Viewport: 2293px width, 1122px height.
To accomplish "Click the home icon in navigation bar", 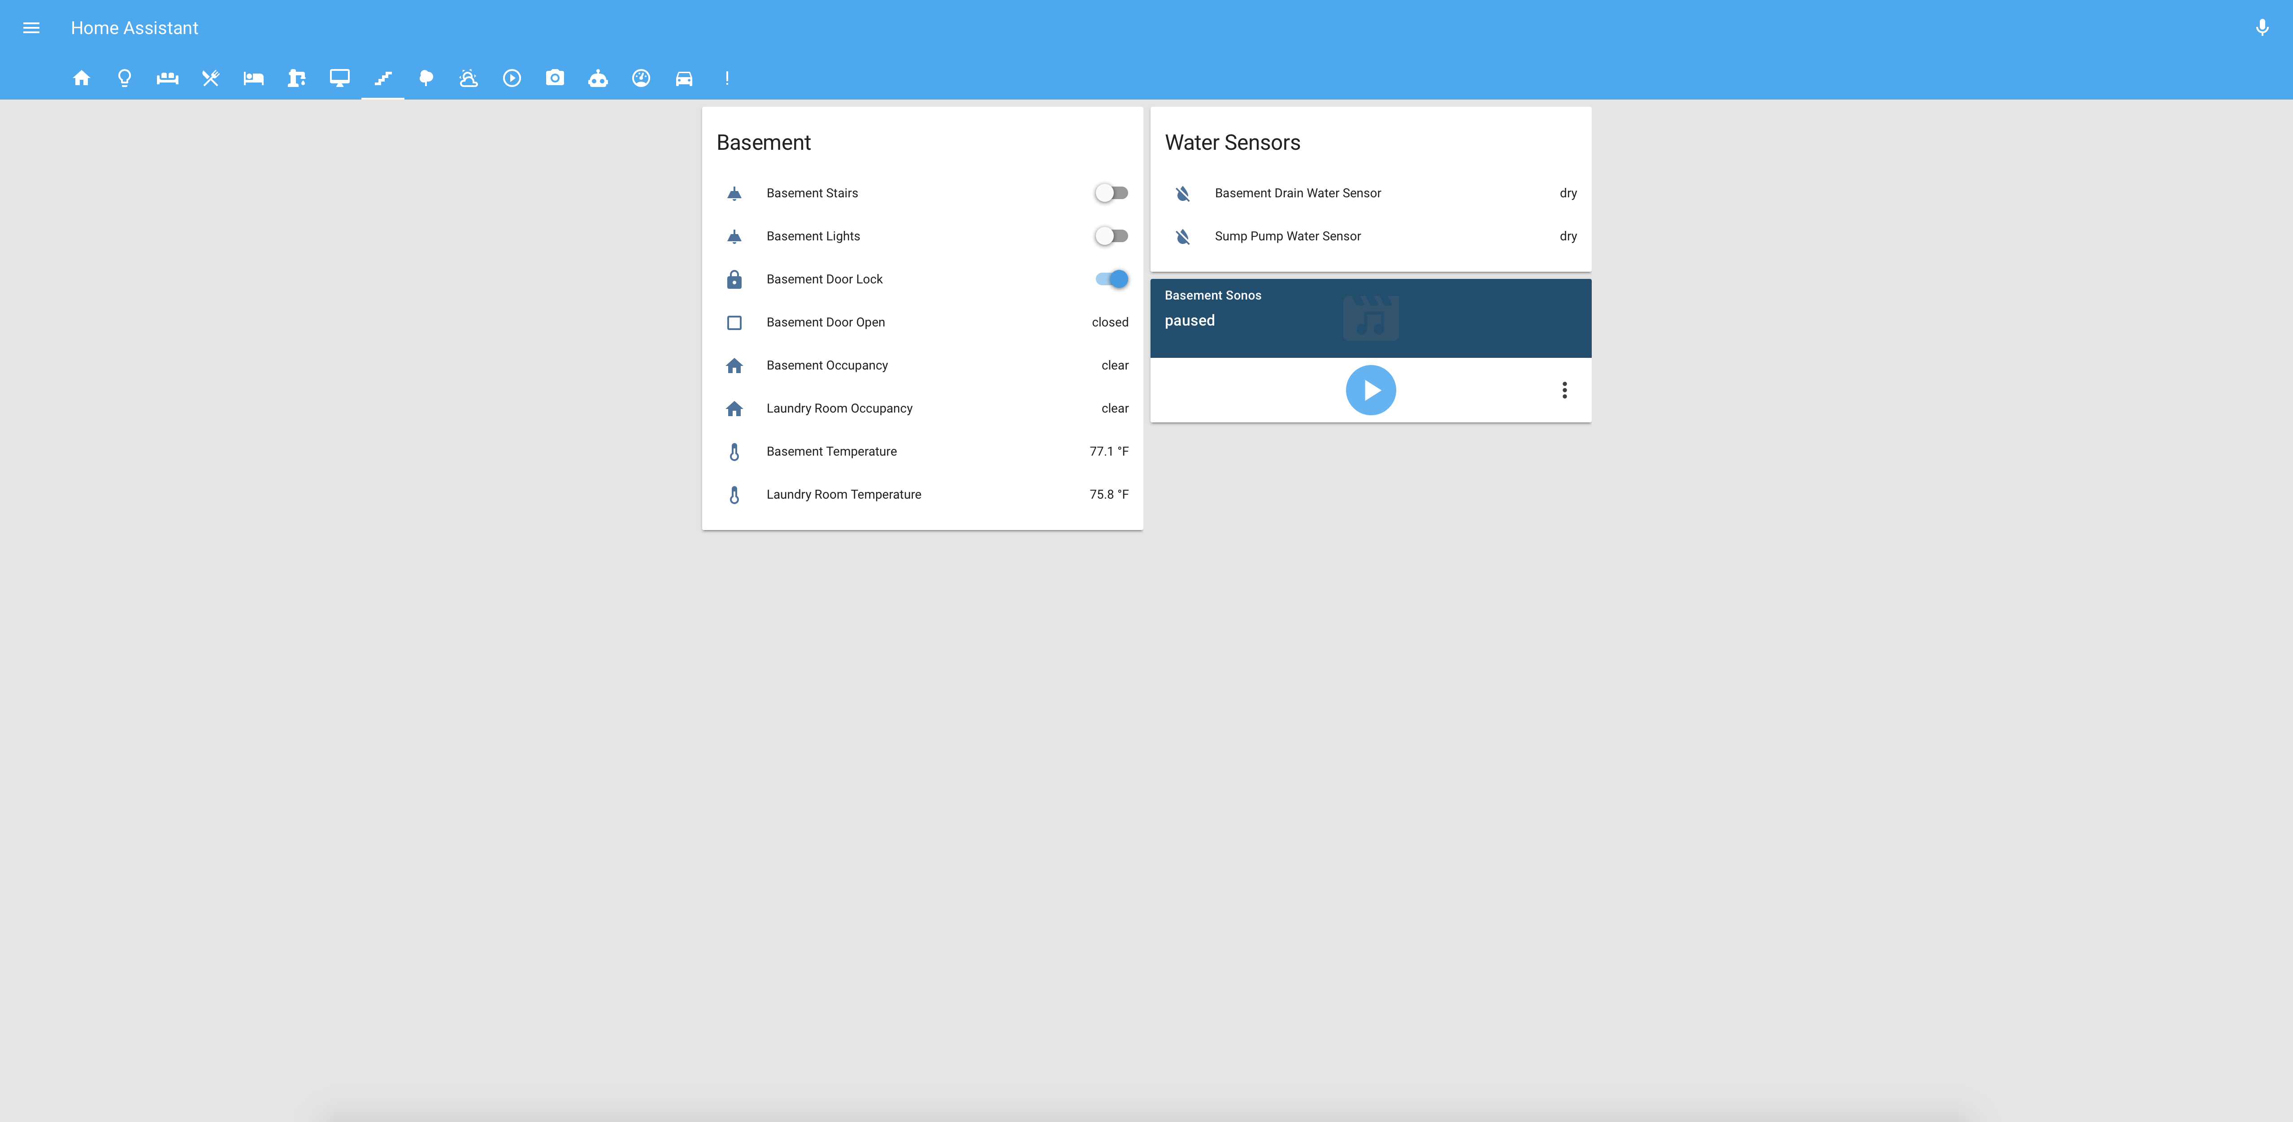I will pos(80,78).
